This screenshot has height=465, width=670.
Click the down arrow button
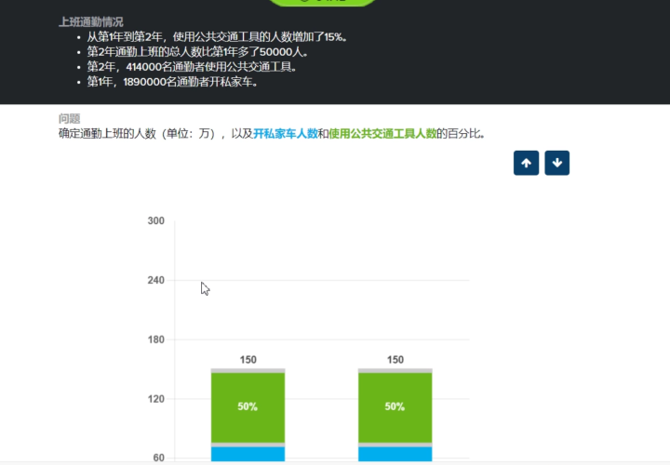pyautogui.click(x=556, y=163)
